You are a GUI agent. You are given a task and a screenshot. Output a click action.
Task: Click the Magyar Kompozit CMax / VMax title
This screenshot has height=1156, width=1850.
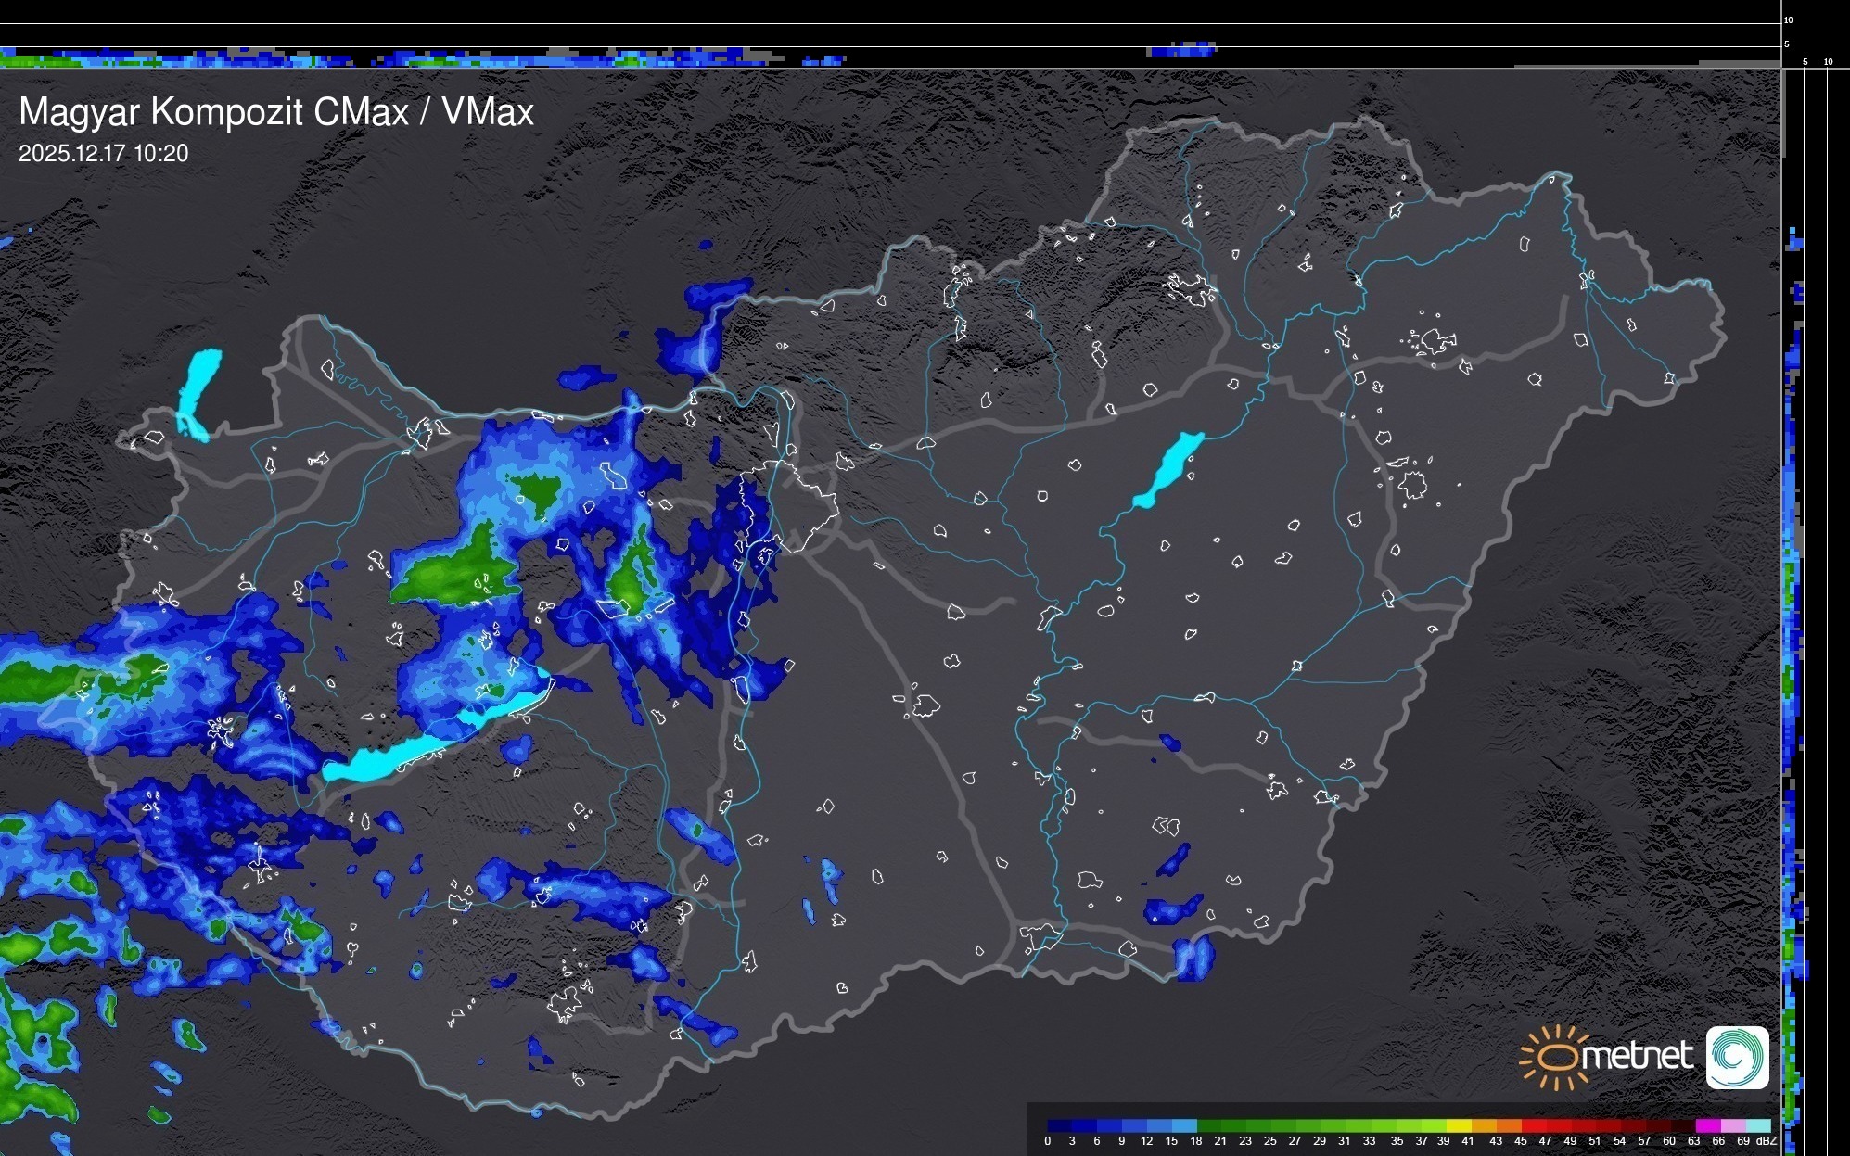276,112
